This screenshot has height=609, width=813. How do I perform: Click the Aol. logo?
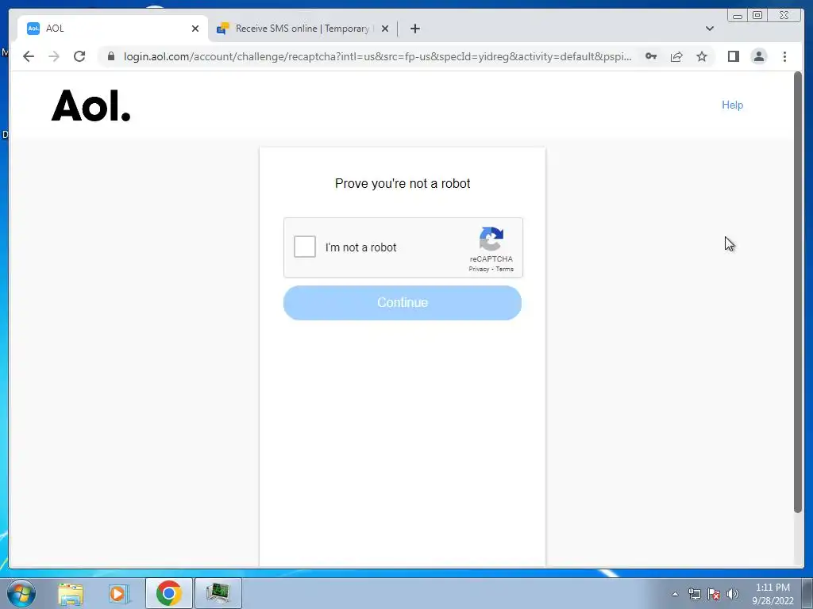point(91,105)
